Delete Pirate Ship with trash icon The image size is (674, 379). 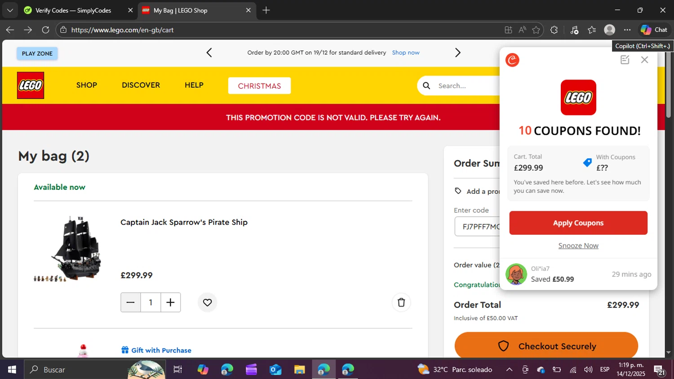[x=401, y=303]
